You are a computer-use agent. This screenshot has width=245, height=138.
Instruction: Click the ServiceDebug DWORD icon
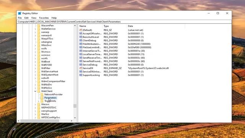click(x=81, y=64)
